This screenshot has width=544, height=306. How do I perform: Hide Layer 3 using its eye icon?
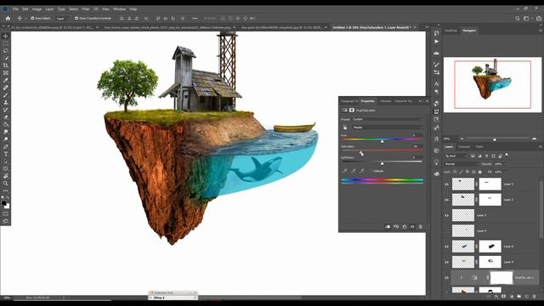[x=447, y=215]
